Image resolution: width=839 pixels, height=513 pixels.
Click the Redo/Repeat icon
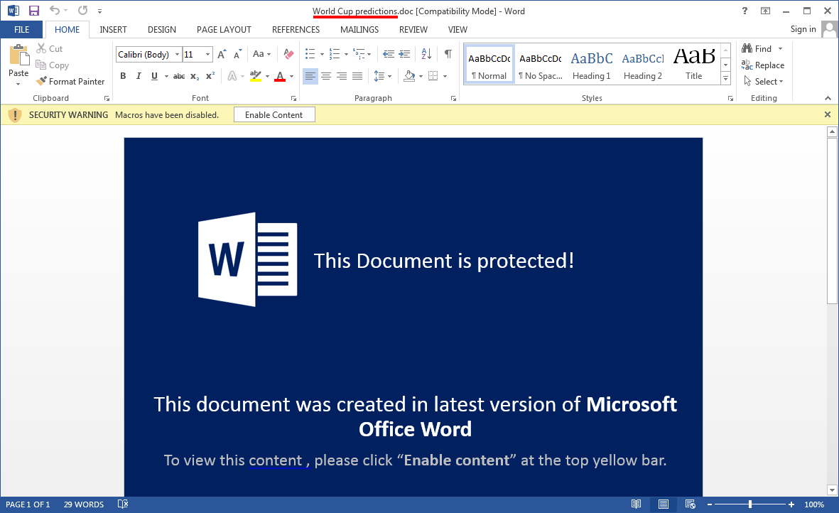point(82,10)
